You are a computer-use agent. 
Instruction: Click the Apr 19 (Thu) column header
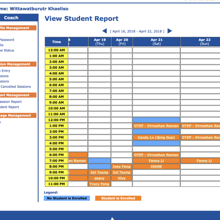(100, 42)
